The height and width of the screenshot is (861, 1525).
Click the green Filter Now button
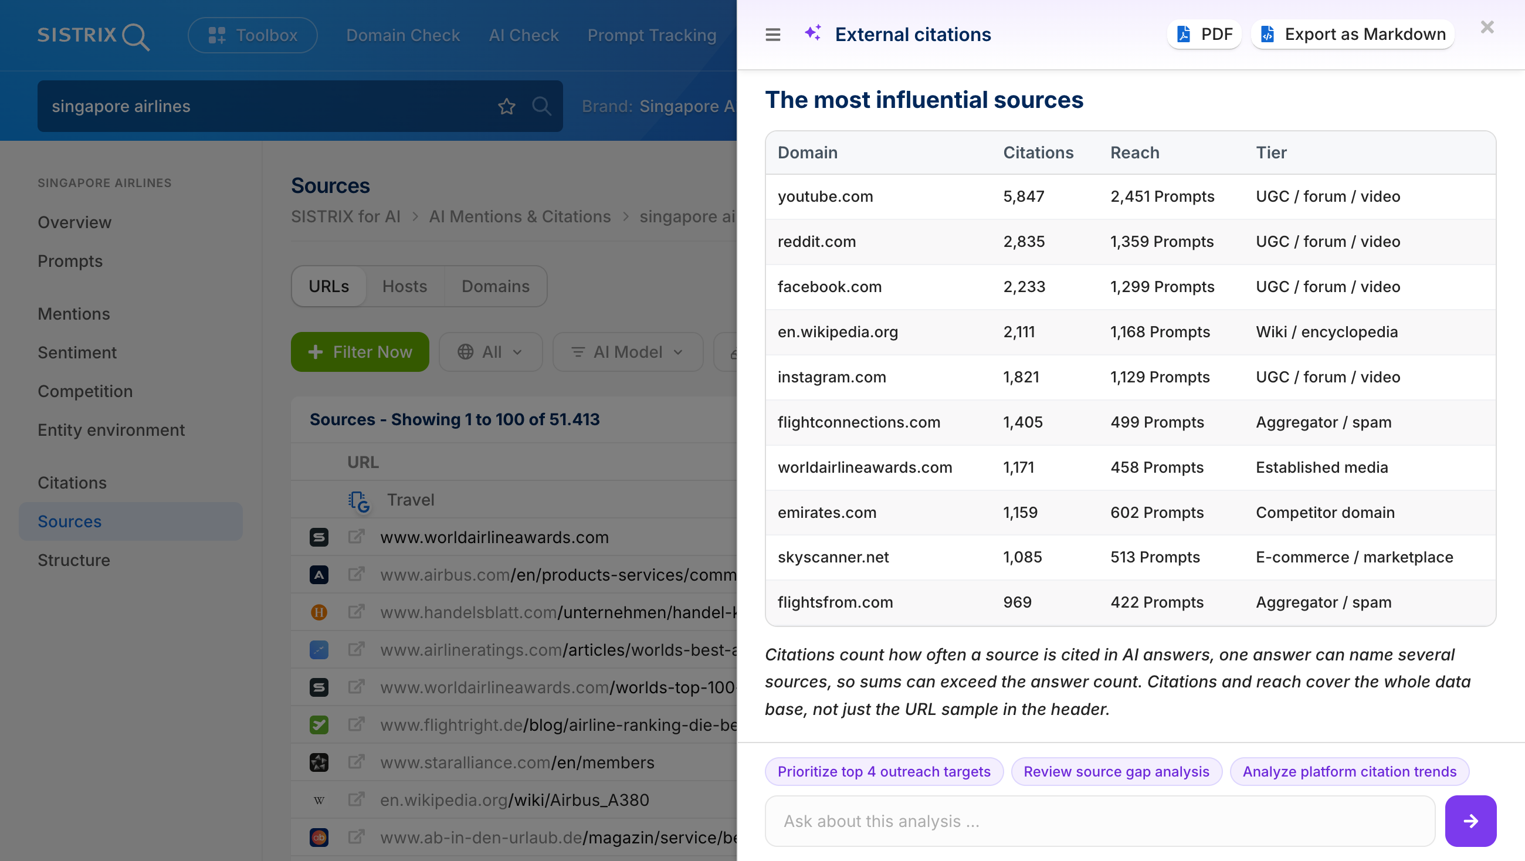click(360, 352)
